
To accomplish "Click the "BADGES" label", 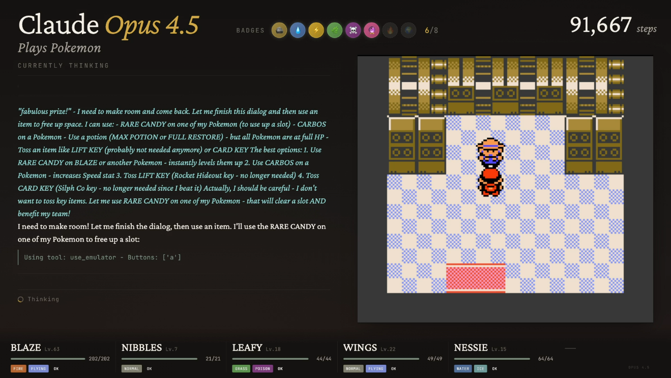I will tap(250, 31).
